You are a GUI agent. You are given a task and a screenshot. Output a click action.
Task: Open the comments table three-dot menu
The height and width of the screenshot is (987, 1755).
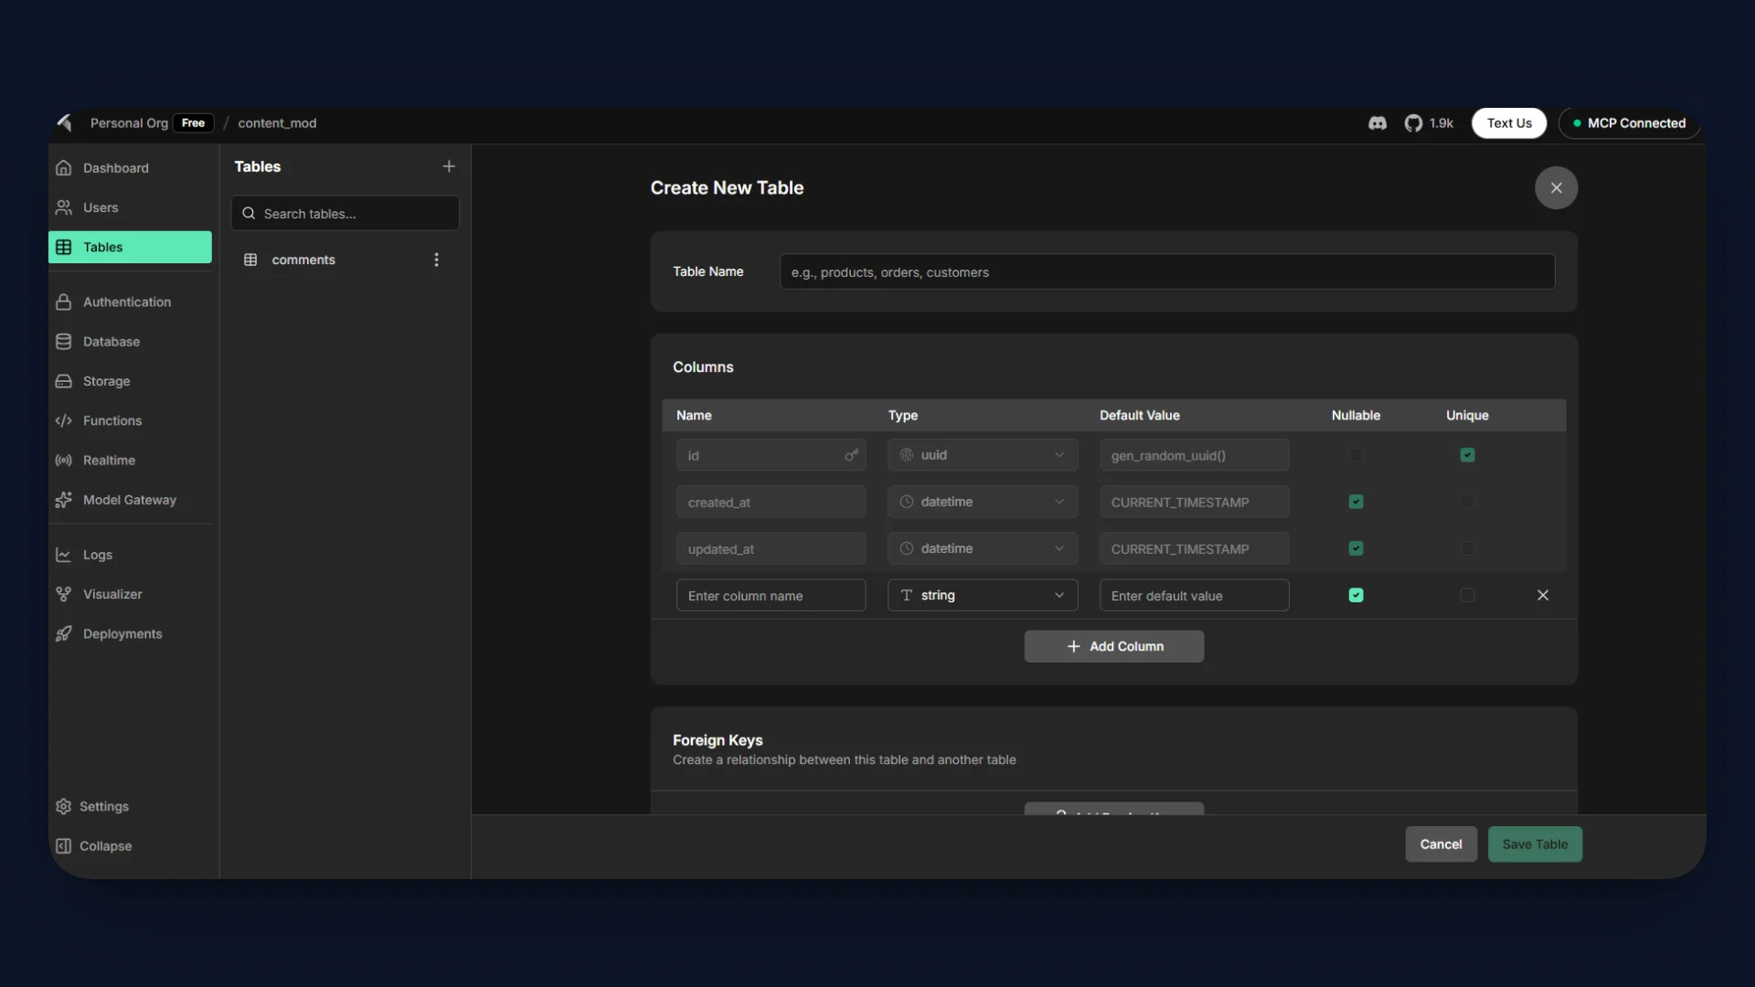pos(436,260)
